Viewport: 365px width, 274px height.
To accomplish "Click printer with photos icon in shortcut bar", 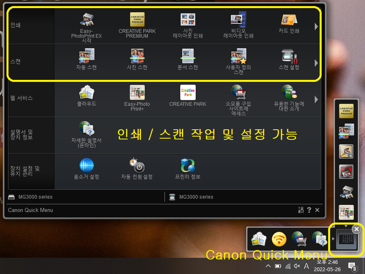I will pyautogui.click(x=346, y=192).
